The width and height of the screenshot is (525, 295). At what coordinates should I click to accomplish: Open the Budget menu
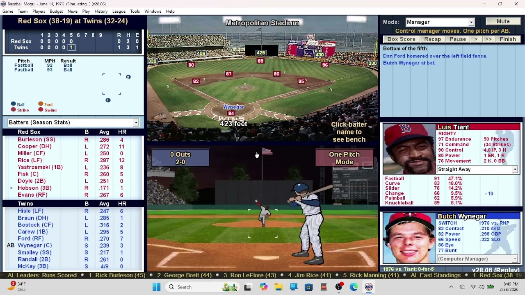coord(56,11)
